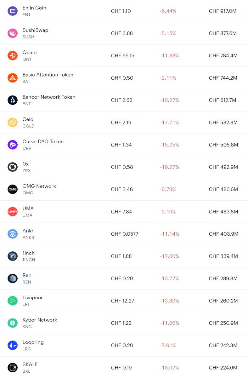Select the SKALE black logo icon
Image resolution: width=248 pixels, height=378 pixels.
click(x=13, y=368)
